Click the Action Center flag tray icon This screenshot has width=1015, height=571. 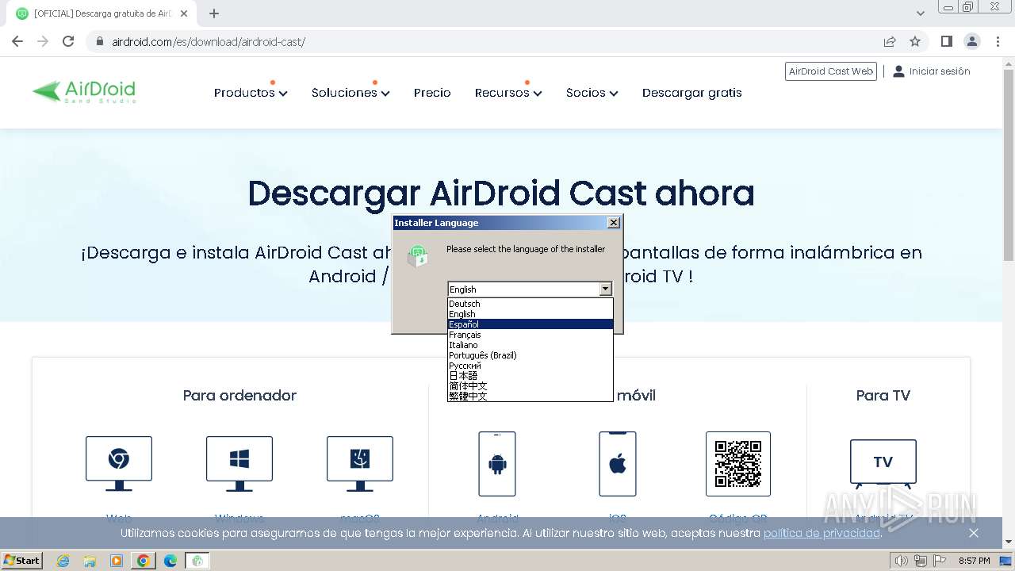(x=939, y=561)
